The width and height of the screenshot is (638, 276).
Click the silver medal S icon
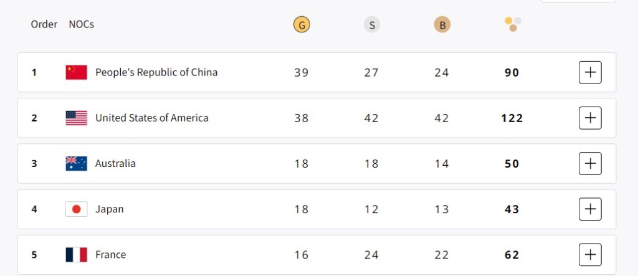(372, 25)
